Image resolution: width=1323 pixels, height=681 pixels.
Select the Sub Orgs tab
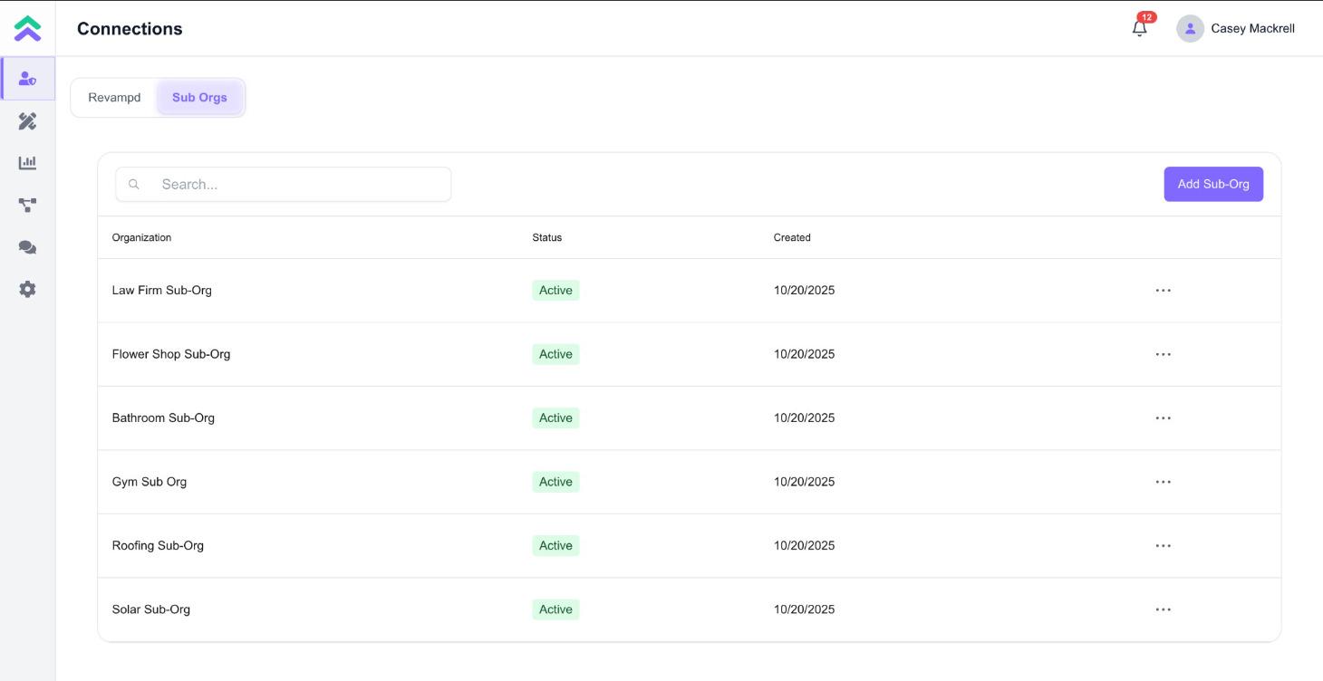(199, 98)
